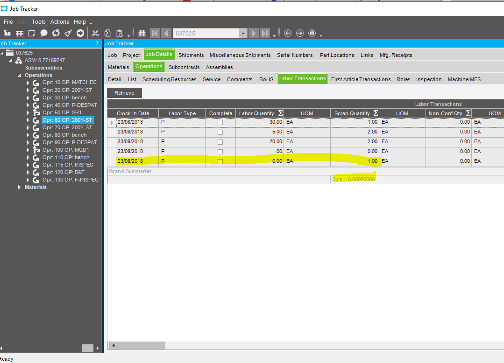Click the home icon in the toolbar
This screenshot has height=363, width=504.
click(312, 33)
